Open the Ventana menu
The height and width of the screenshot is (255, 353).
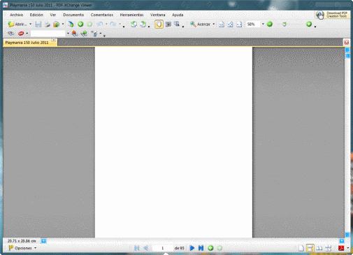pyautogui.click(x=158, y=15)
